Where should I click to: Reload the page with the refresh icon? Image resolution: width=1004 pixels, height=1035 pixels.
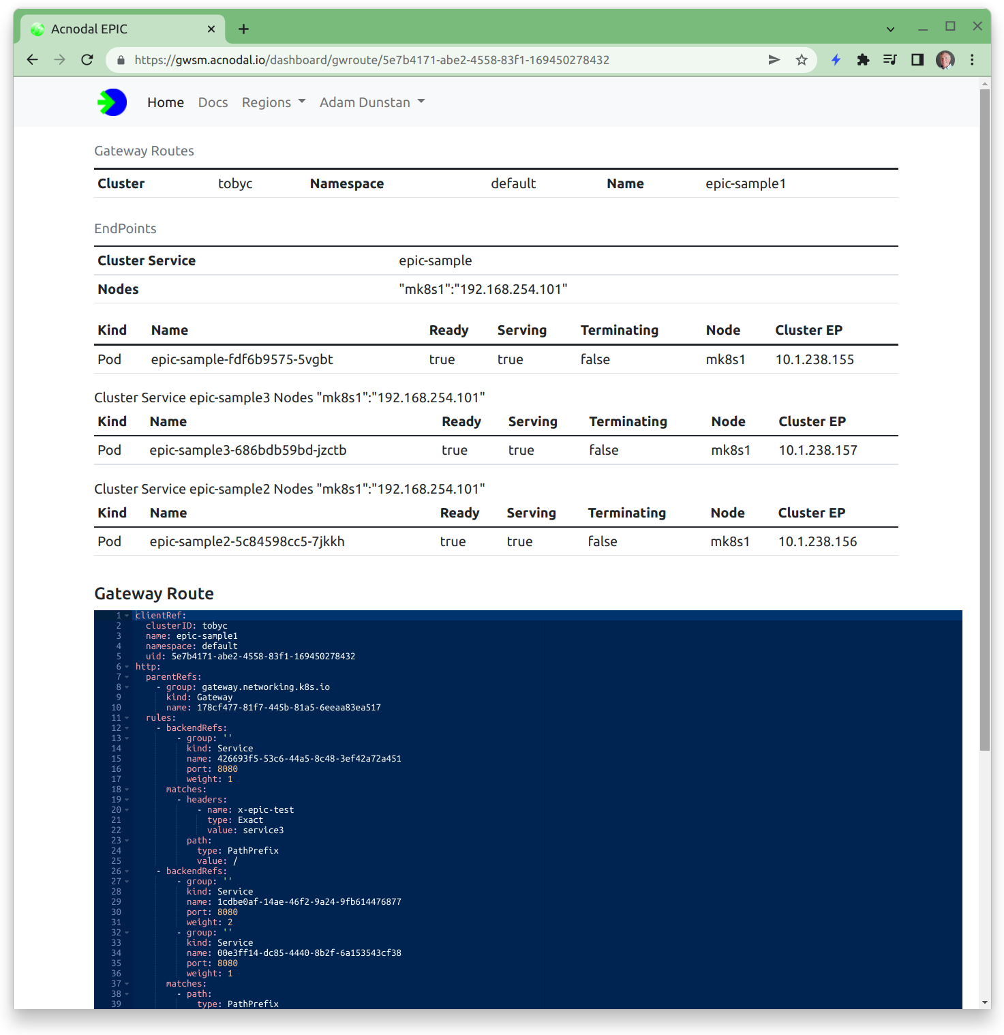point(87,60)
